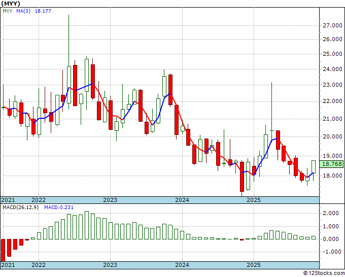Click the 21.000 price axis label

(332, 119)
